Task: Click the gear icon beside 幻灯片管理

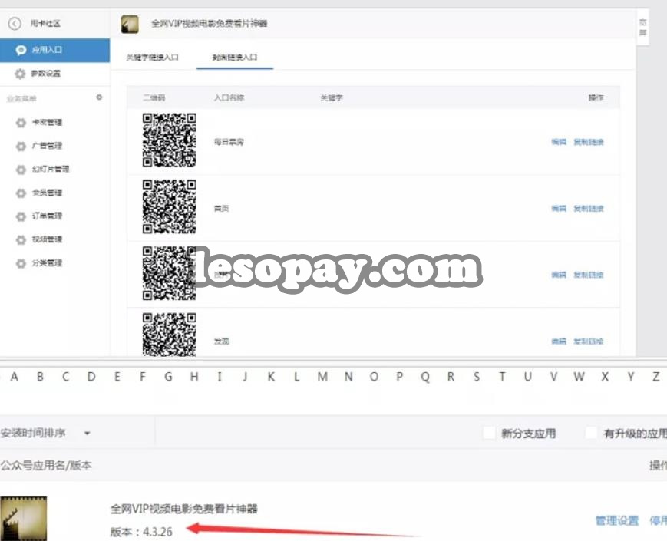Action: point(21,170)
